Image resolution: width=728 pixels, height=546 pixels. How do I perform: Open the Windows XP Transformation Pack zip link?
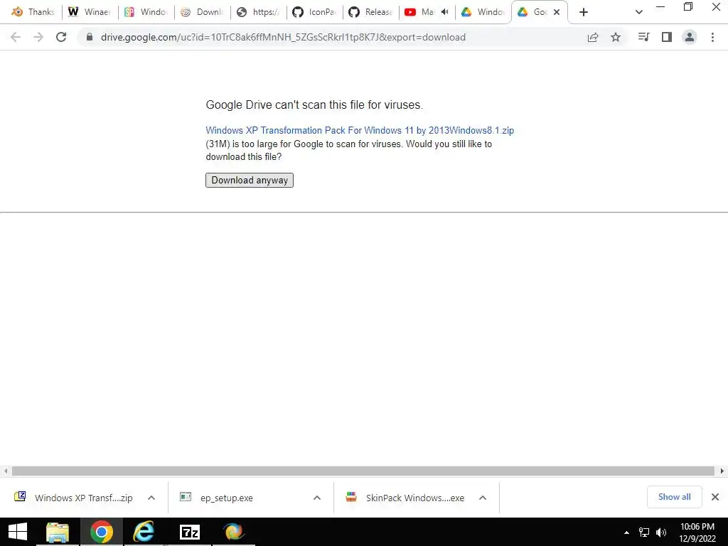point(360,131)
